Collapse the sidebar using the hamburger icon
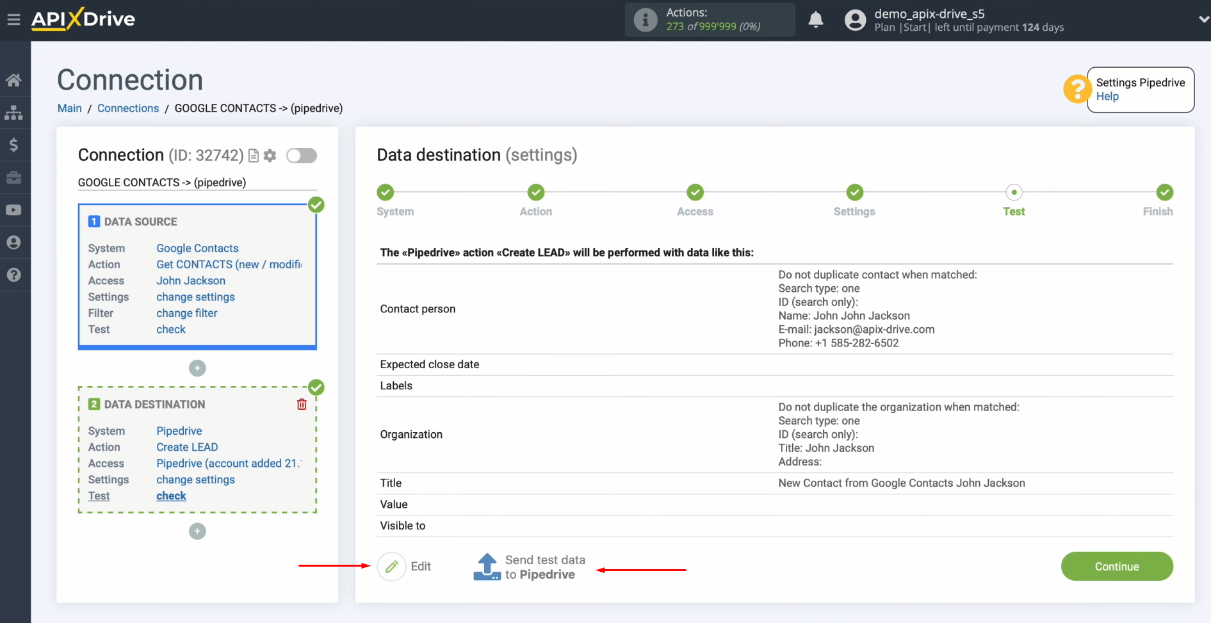The height and width of the screenshot is (623, 1211). pyautogui.click(x=14, y=19)
